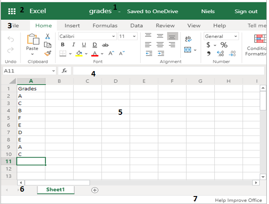
Task: Apply currency dollar sign format
Action: (x=208, y=45)
